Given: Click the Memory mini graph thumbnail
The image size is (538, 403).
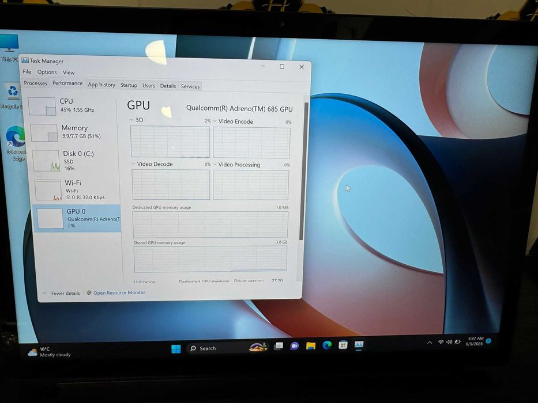Looking at the screenshot, I should [x=44, y=132].
